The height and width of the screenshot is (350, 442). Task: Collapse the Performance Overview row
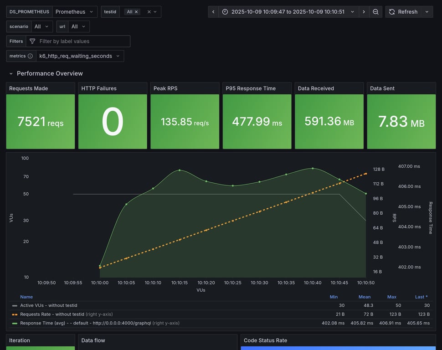pos(11,73)
